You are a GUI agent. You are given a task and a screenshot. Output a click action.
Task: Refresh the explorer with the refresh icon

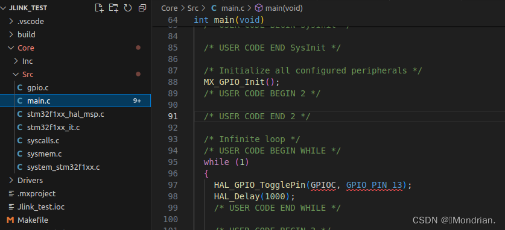pyautogui.click(x=128, y=8)
